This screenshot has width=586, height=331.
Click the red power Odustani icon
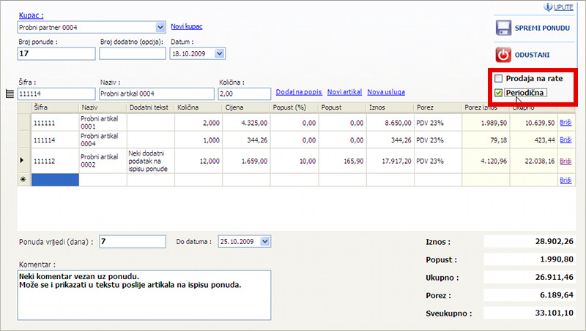503,55
